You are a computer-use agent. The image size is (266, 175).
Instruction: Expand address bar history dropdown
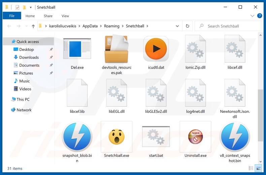click(x=177, y=26)
